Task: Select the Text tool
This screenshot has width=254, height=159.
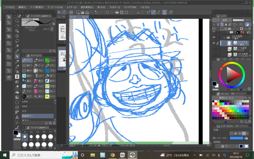Action: [x=17, y=117]
